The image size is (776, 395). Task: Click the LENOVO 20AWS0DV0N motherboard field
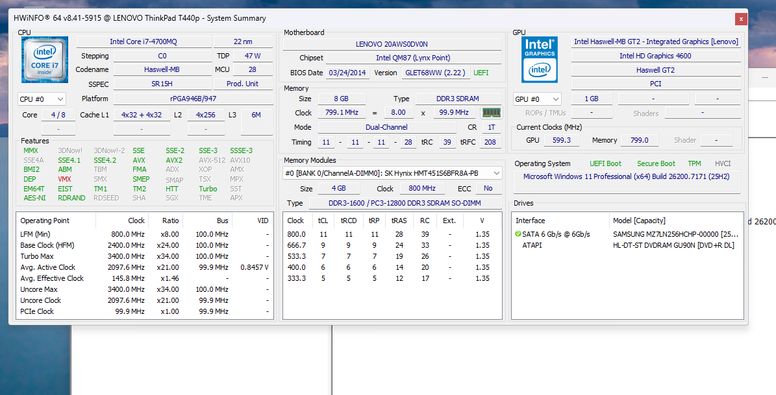click(x=392, y=44)
